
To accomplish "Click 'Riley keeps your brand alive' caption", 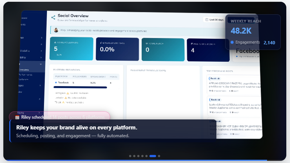I will pyautogui.click(x=77, y=128).
